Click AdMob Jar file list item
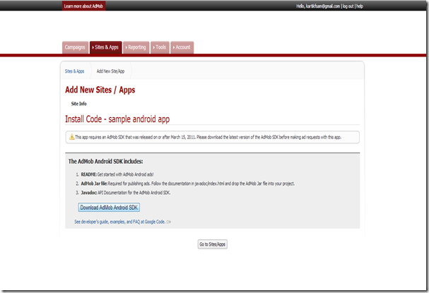Screen dimensions: 429x293 188,184
